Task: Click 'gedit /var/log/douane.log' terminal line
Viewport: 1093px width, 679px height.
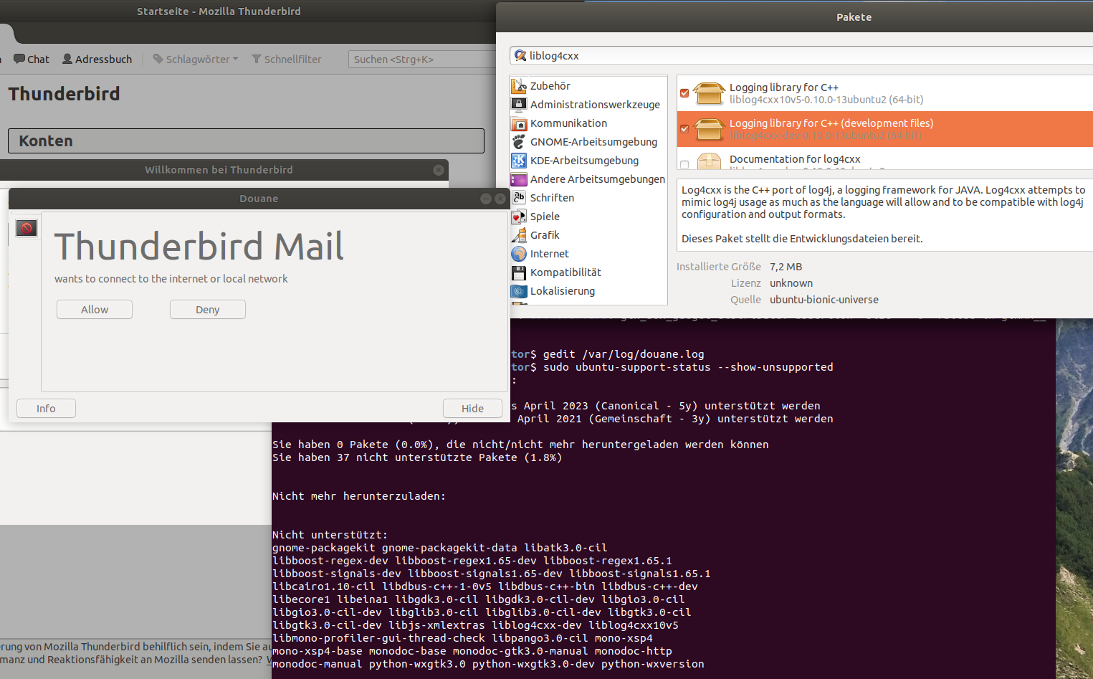Action: pyautogui.click(x=624, y=354)
